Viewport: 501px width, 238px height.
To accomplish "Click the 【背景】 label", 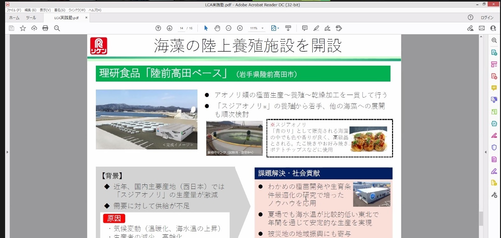I will tap(112, 176).
